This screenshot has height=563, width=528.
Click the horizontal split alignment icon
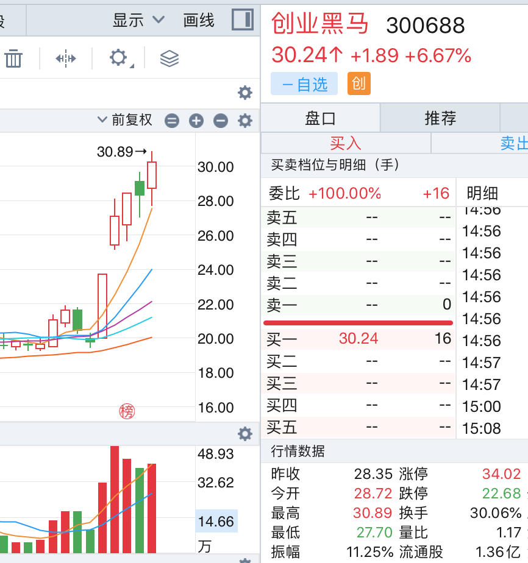click(x=66, y=58)
